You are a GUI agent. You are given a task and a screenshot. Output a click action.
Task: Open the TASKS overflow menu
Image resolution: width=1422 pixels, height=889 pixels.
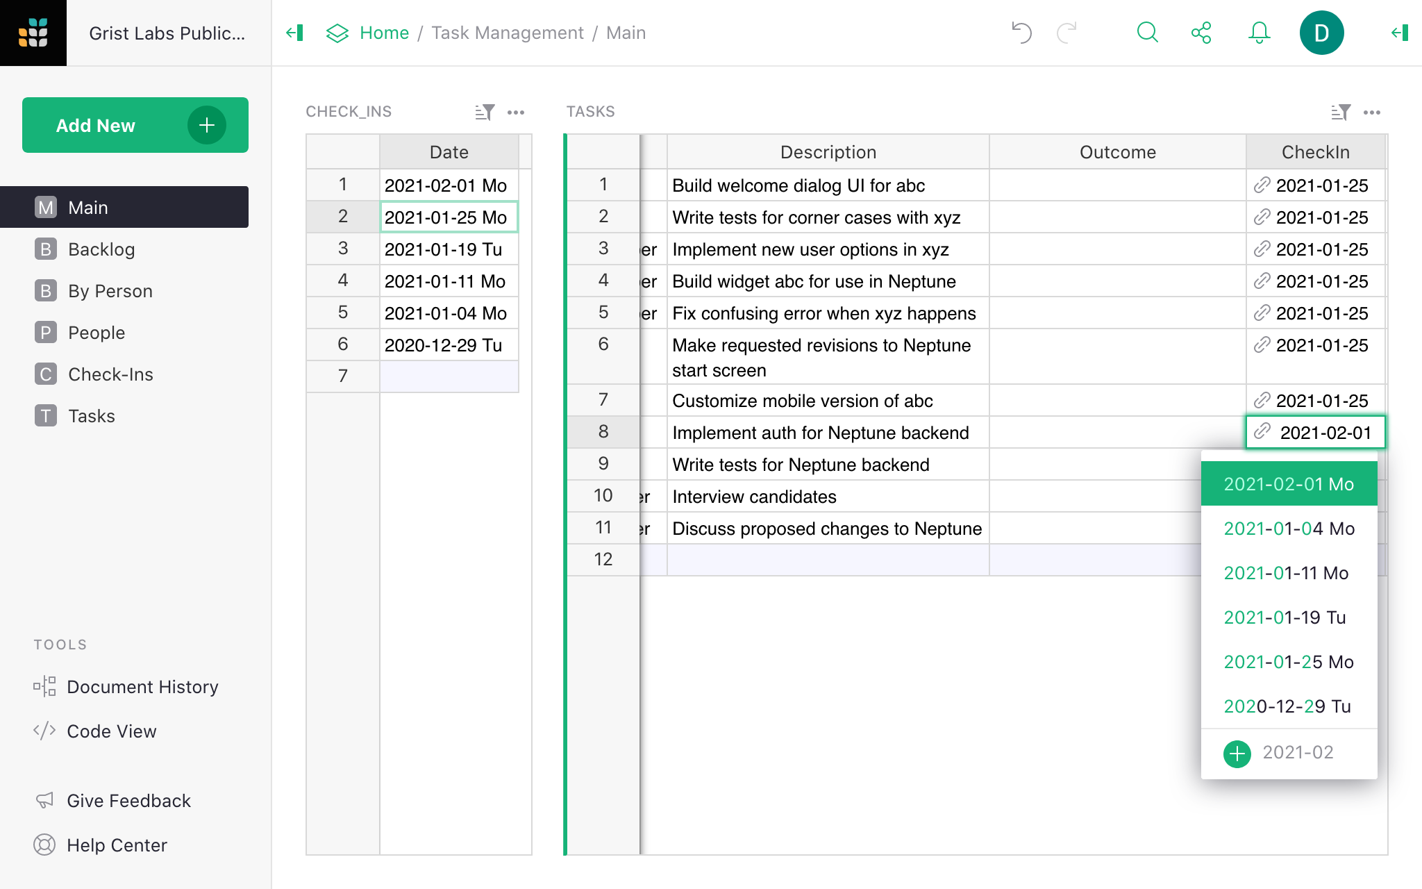coord(1372,110)
